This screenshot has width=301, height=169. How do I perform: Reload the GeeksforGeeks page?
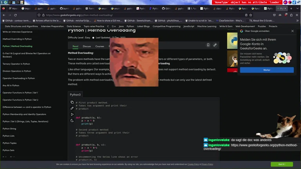pos(15,15)
